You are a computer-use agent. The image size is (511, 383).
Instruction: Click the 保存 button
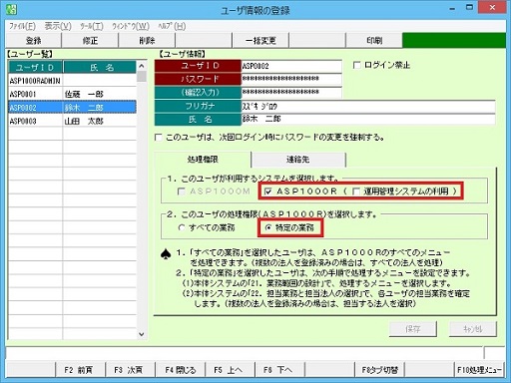tap(413, 329)
